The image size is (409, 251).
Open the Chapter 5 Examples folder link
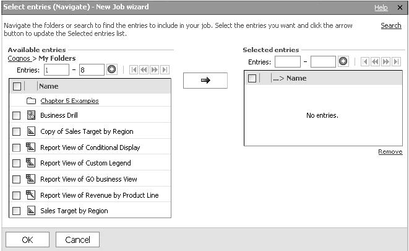point(70,100)
